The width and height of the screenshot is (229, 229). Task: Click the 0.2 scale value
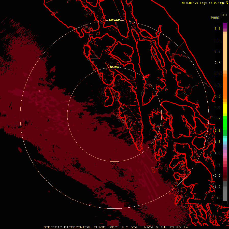coord(218,164)
